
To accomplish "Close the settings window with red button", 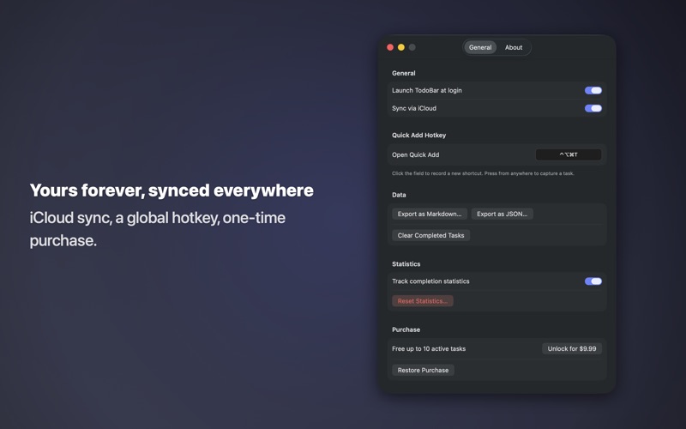I will click(390, 47).
